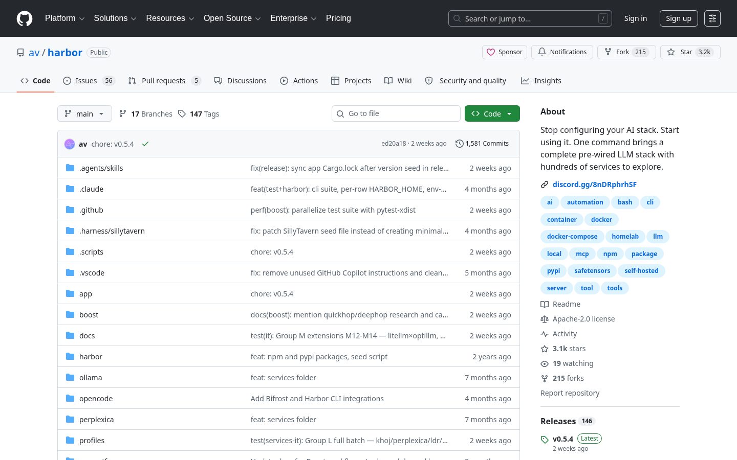Click the Sign up button

click(679, 18)
